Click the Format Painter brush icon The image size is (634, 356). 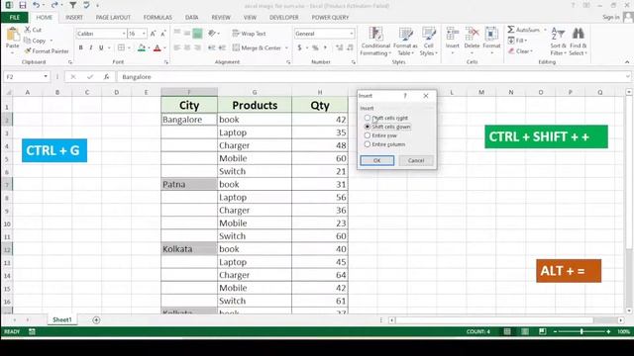point(28,51)
